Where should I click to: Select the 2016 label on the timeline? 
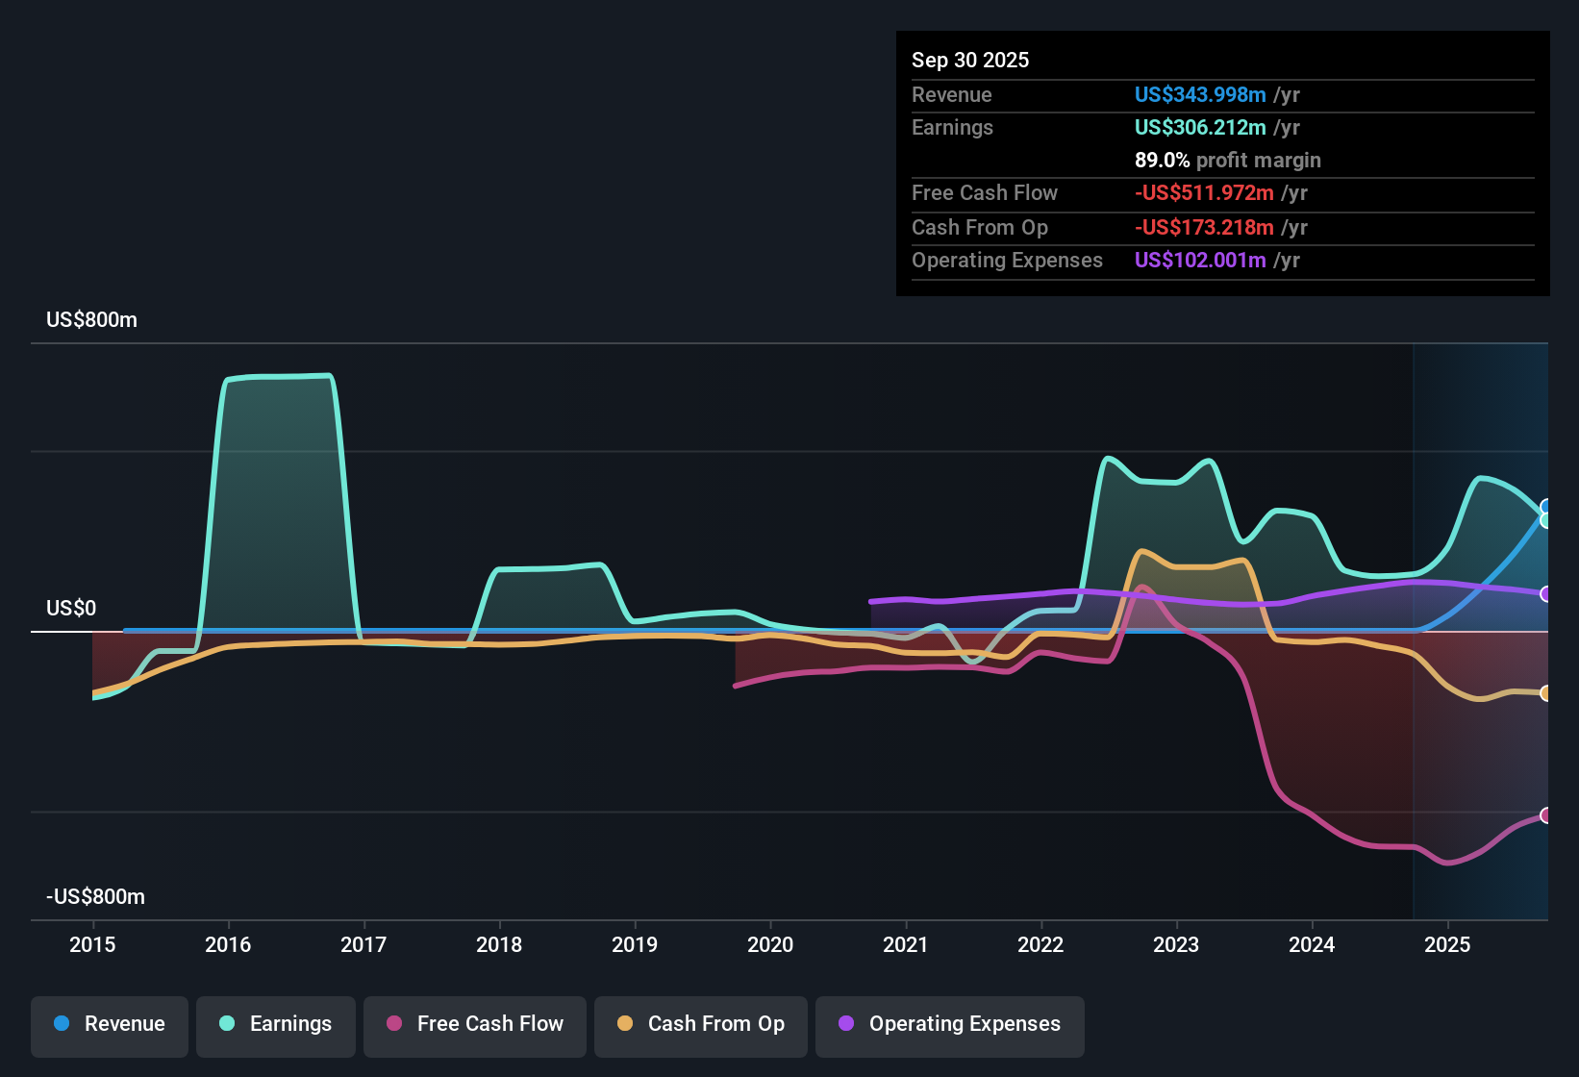[228, 945]
